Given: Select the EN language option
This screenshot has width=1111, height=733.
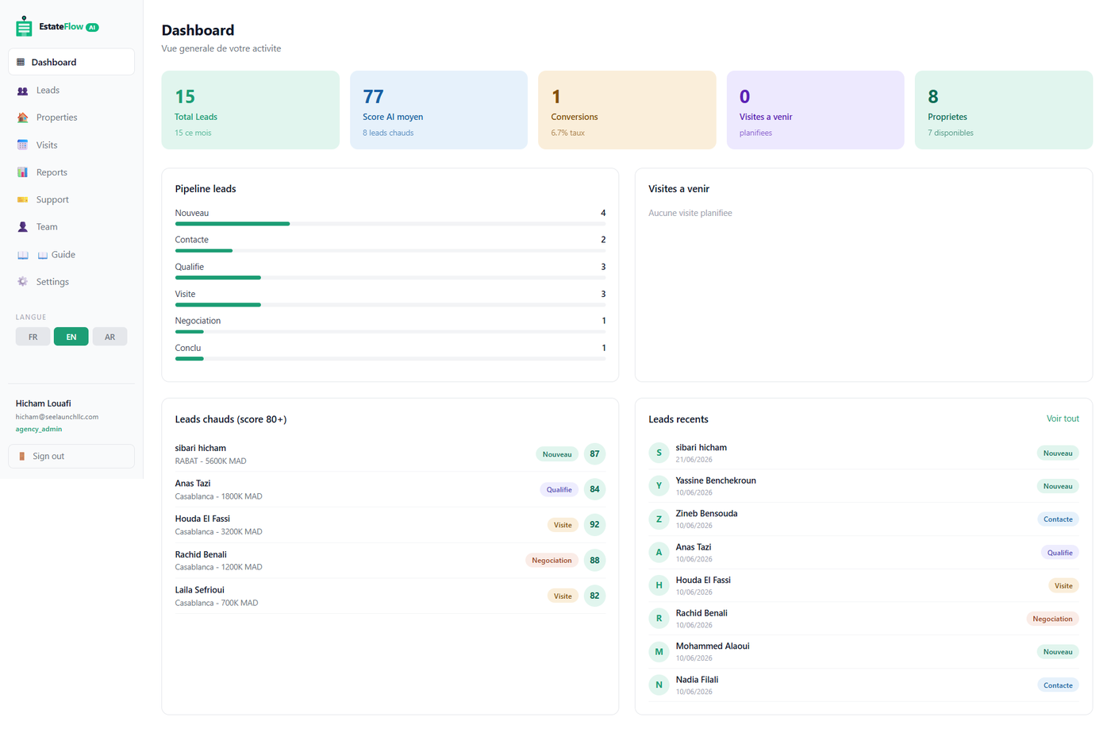Looking at the screenshot, I should click(71, 337).
